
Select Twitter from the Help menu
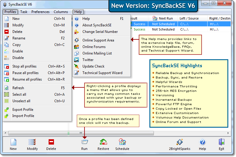[x=88, y=60]
